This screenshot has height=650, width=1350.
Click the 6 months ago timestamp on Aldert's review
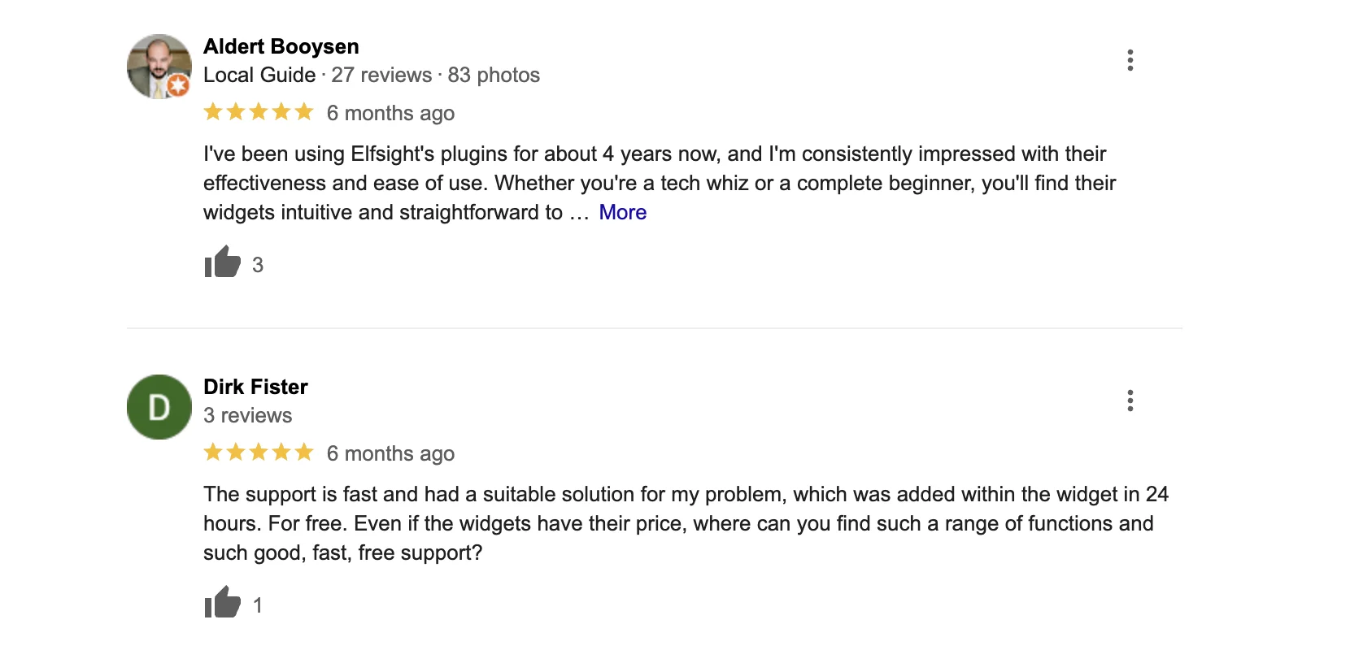(391, 113)
